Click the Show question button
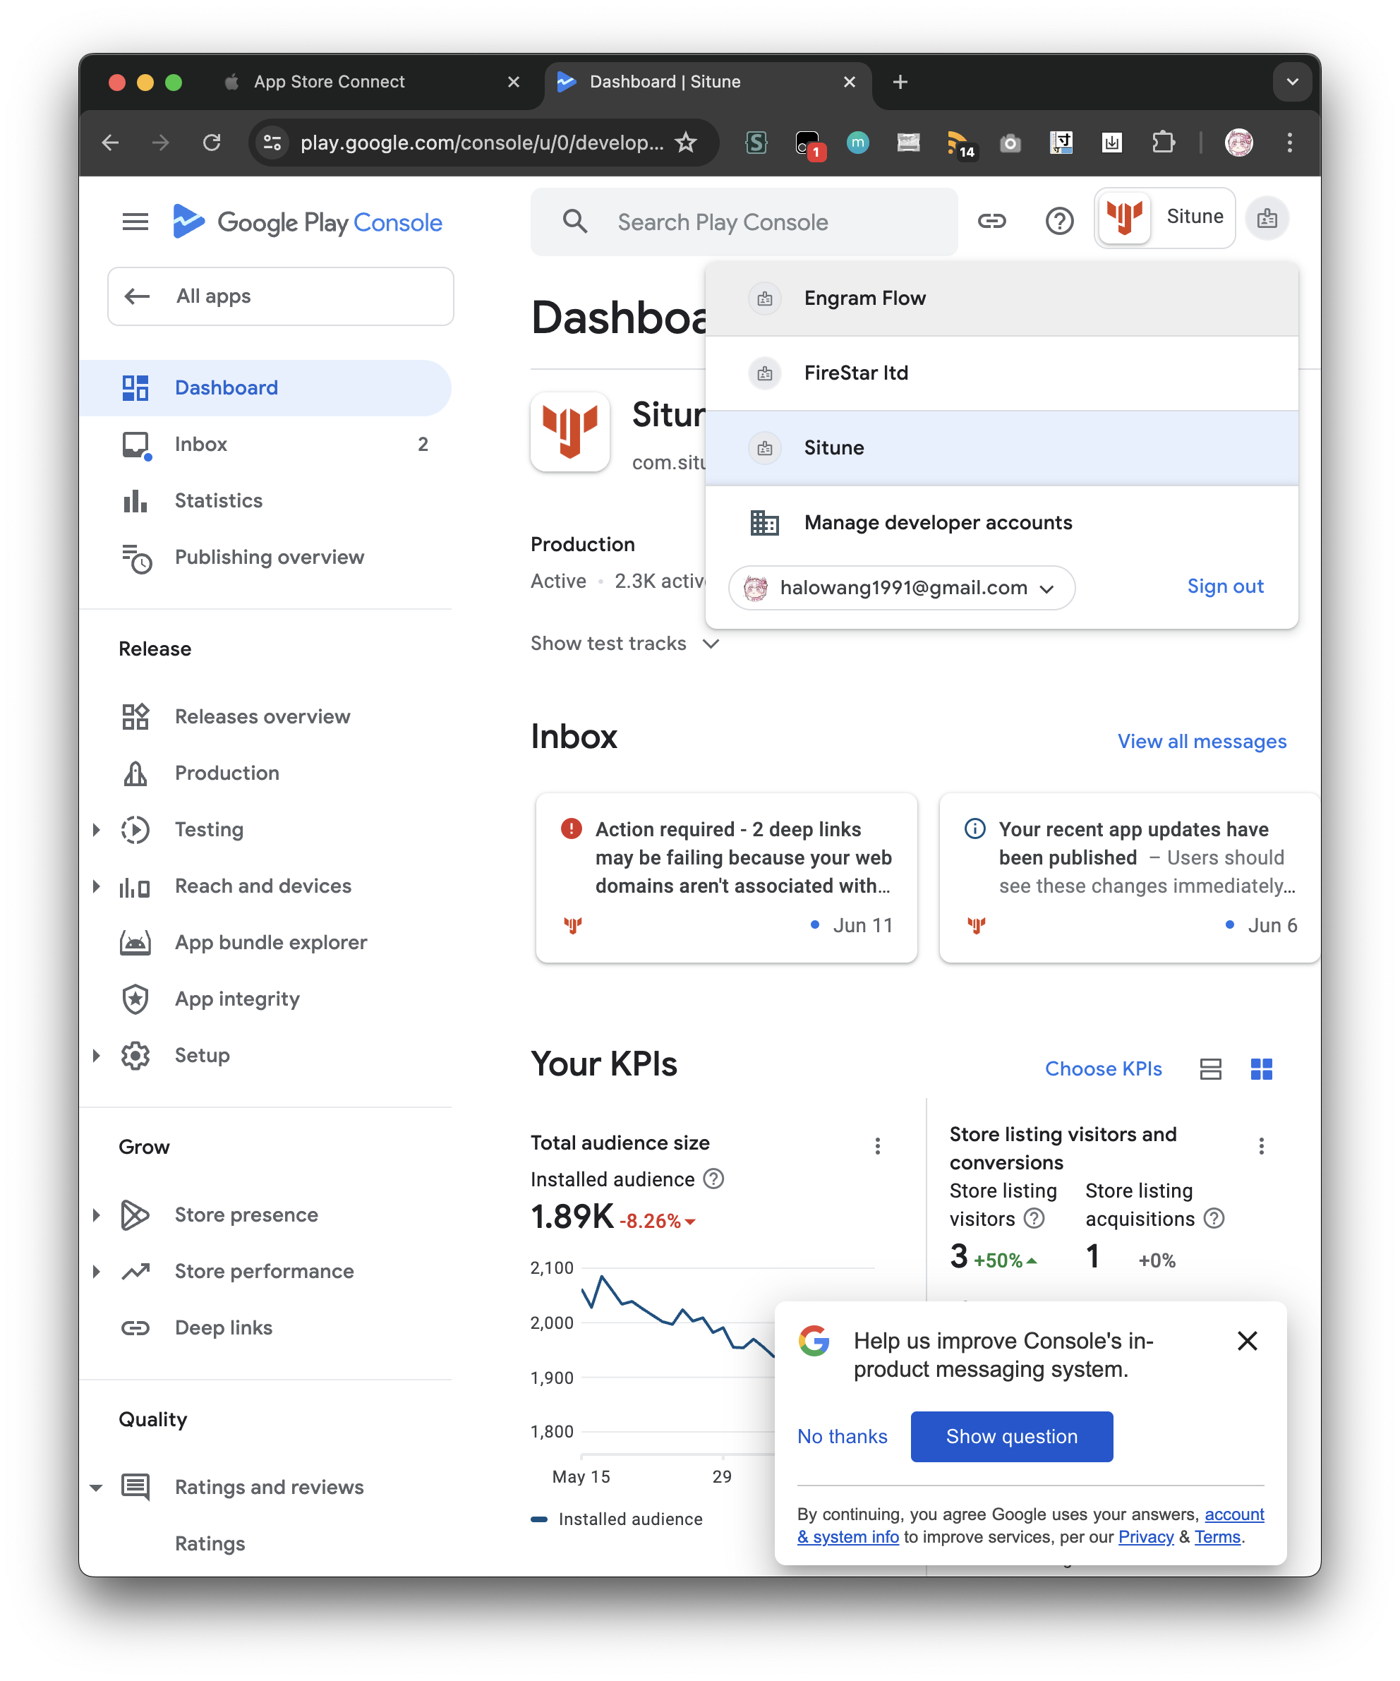 [x=1011, y=1436]
